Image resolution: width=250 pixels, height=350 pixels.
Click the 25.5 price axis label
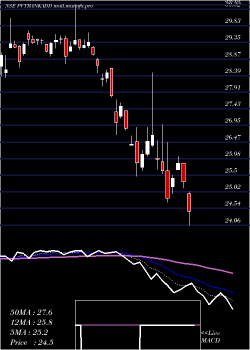coord(231,170)
